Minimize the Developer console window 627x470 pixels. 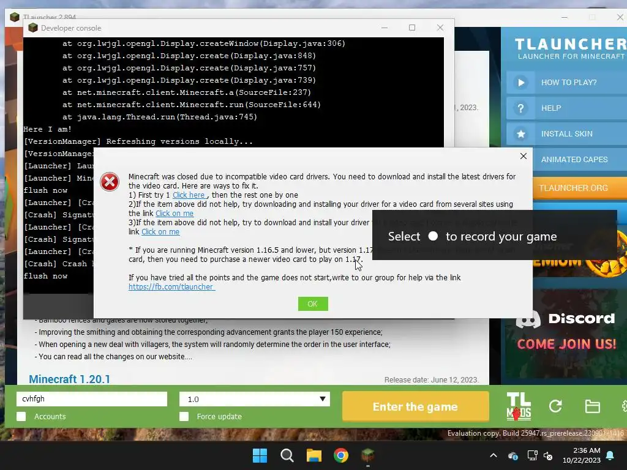click(385, 28)
